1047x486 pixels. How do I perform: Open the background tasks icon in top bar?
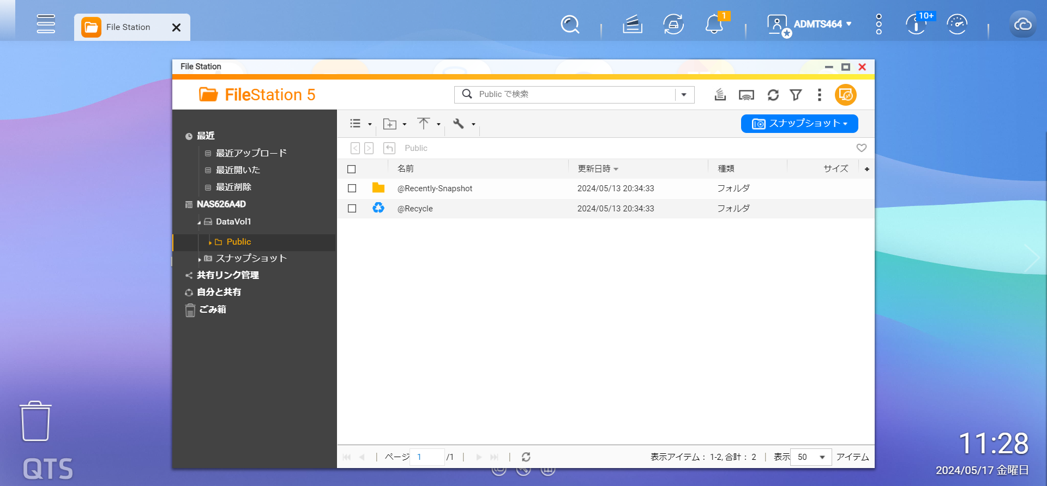click(x=633, y=25)
